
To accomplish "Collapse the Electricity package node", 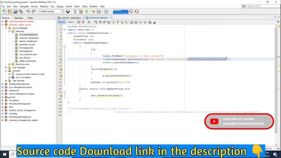I will coord(9,31).
